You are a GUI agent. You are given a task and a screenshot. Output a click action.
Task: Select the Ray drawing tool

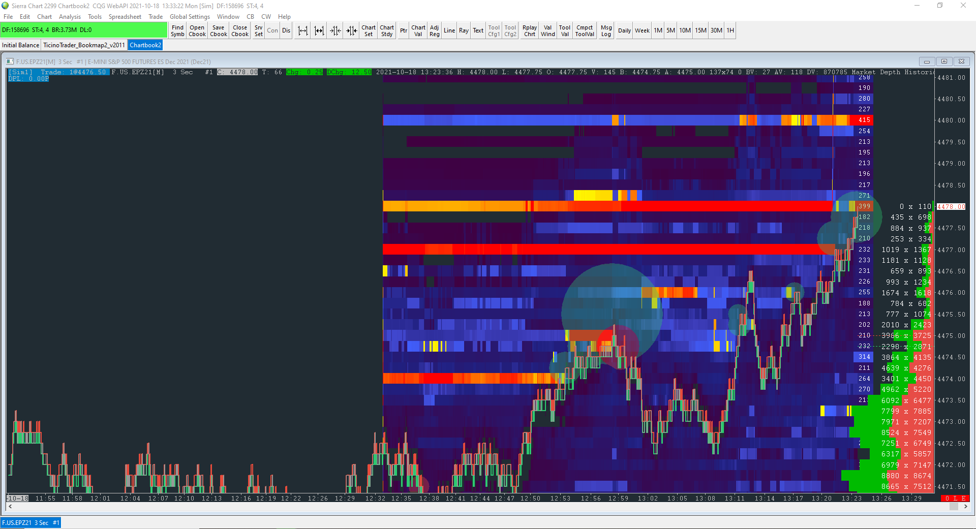coord(464,30)
